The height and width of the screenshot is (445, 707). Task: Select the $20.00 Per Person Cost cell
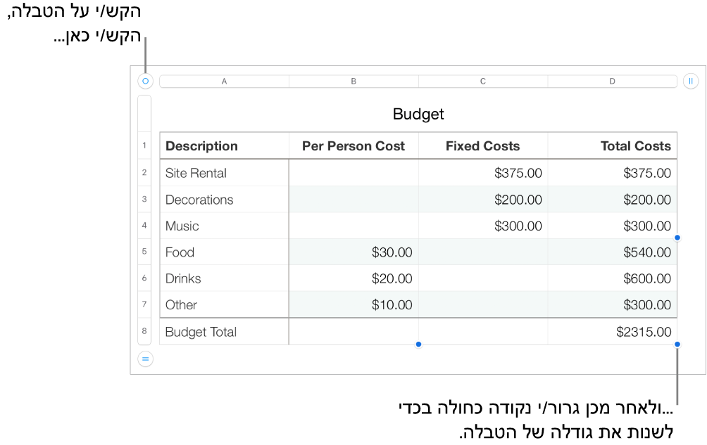click(353, 278)
